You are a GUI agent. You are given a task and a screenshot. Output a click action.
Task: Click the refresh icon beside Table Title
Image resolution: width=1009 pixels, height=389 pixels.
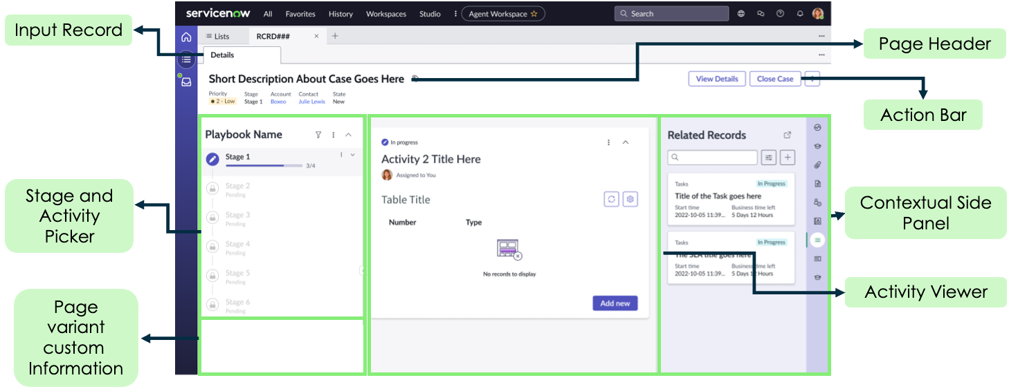611,199
